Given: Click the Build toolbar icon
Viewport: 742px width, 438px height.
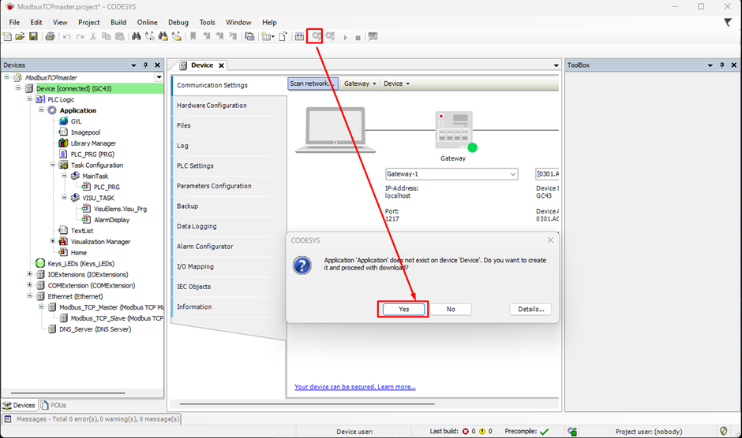Looking at the screenshot, I should (x=299, y=36).
